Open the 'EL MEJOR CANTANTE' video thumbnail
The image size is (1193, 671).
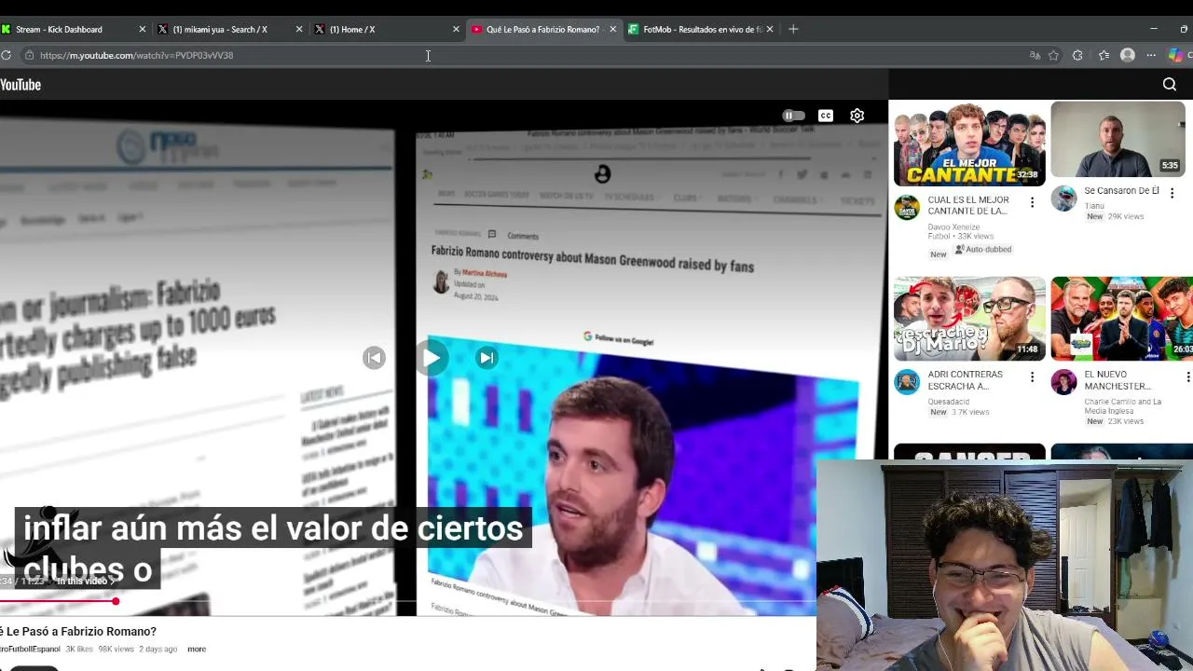coord(969,144)
